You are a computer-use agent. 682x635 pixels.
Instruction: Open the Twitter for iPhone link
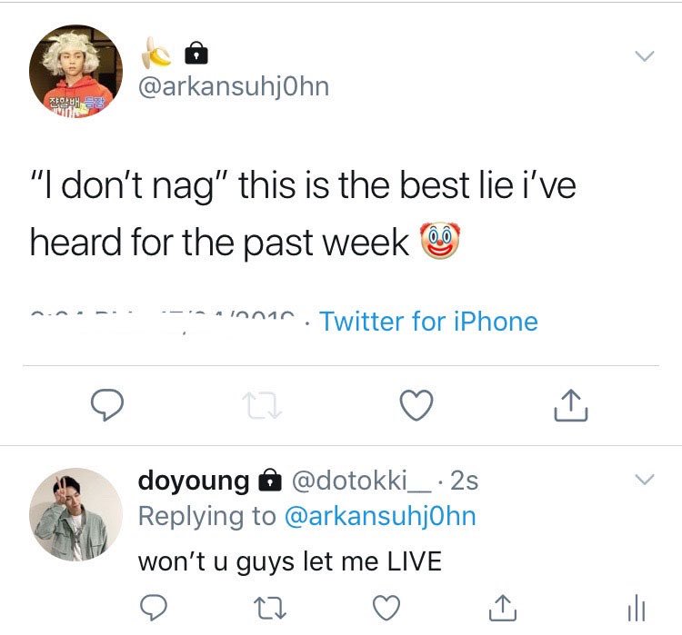tap(429, 322)
